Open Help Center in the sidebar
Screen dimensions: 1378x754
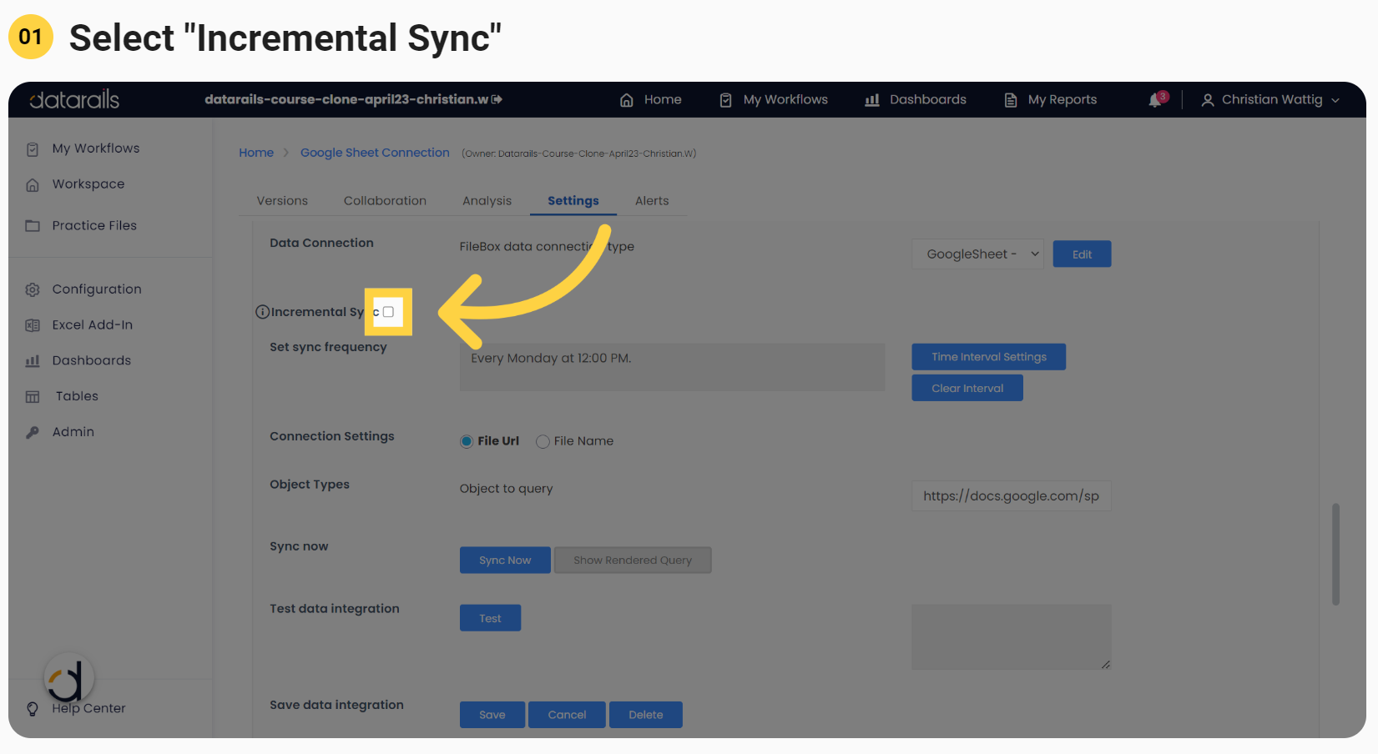pyautogui.click(x=88, y=709)
